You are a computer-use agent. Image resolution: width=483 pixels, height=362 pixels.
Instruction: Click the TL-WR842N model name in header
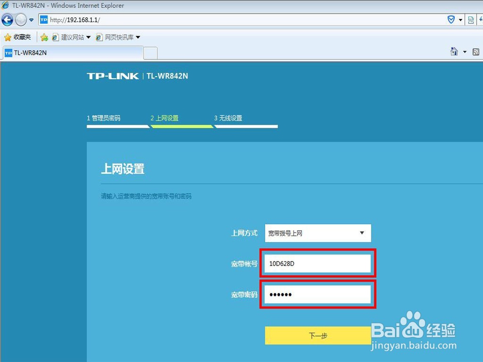point(167,76)
